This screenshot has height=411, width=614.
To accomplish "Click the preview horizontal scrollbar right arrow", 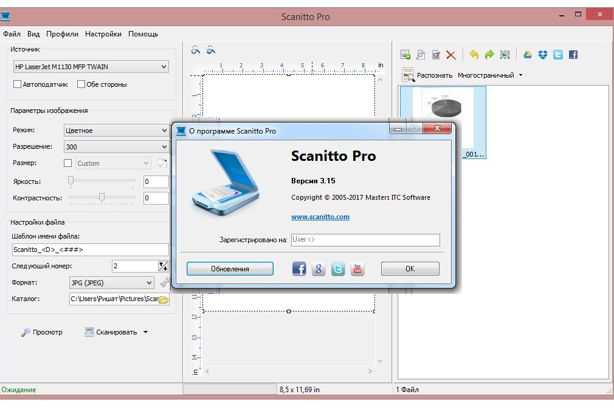I will pyautogui.click(x=370, y=371).
